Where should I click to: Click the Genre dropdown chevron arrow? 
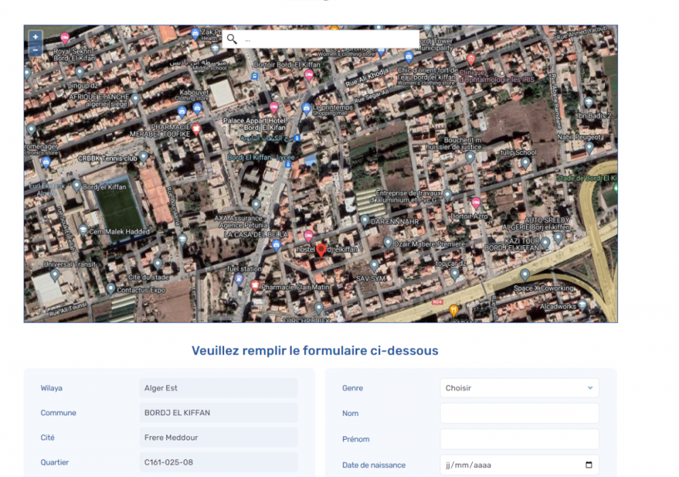[x=589, y=388]
